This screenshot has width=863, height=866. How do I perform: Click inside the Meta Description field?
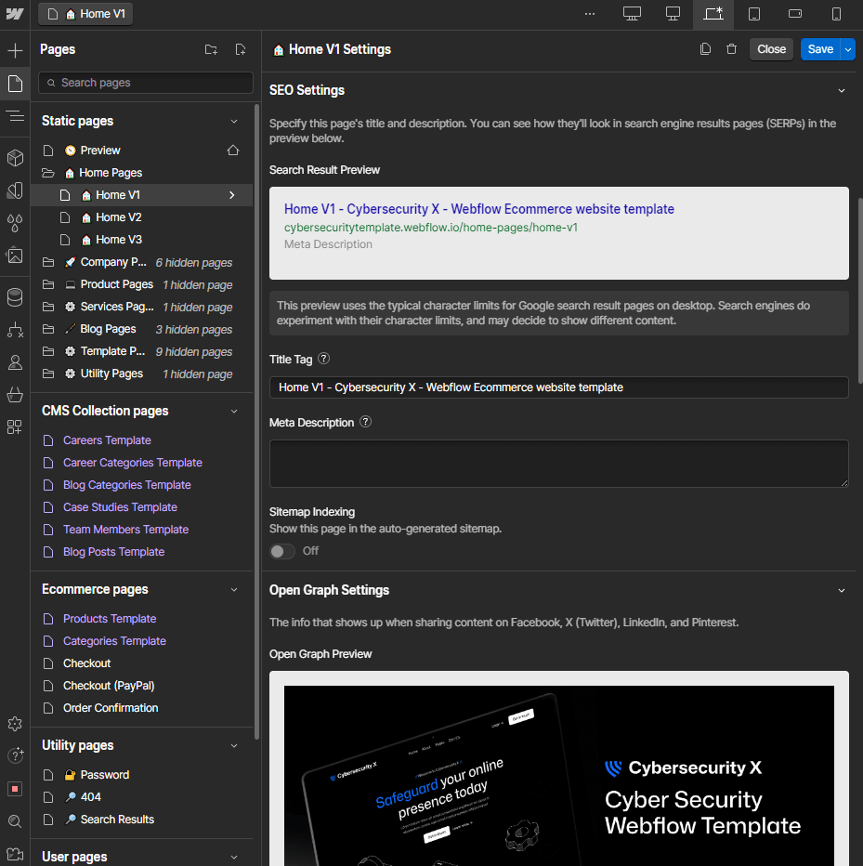coord(557,463)
